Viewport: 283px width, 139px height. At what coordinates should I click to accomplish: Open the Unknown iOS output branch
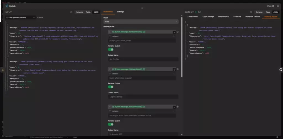(x=223, y=17)
